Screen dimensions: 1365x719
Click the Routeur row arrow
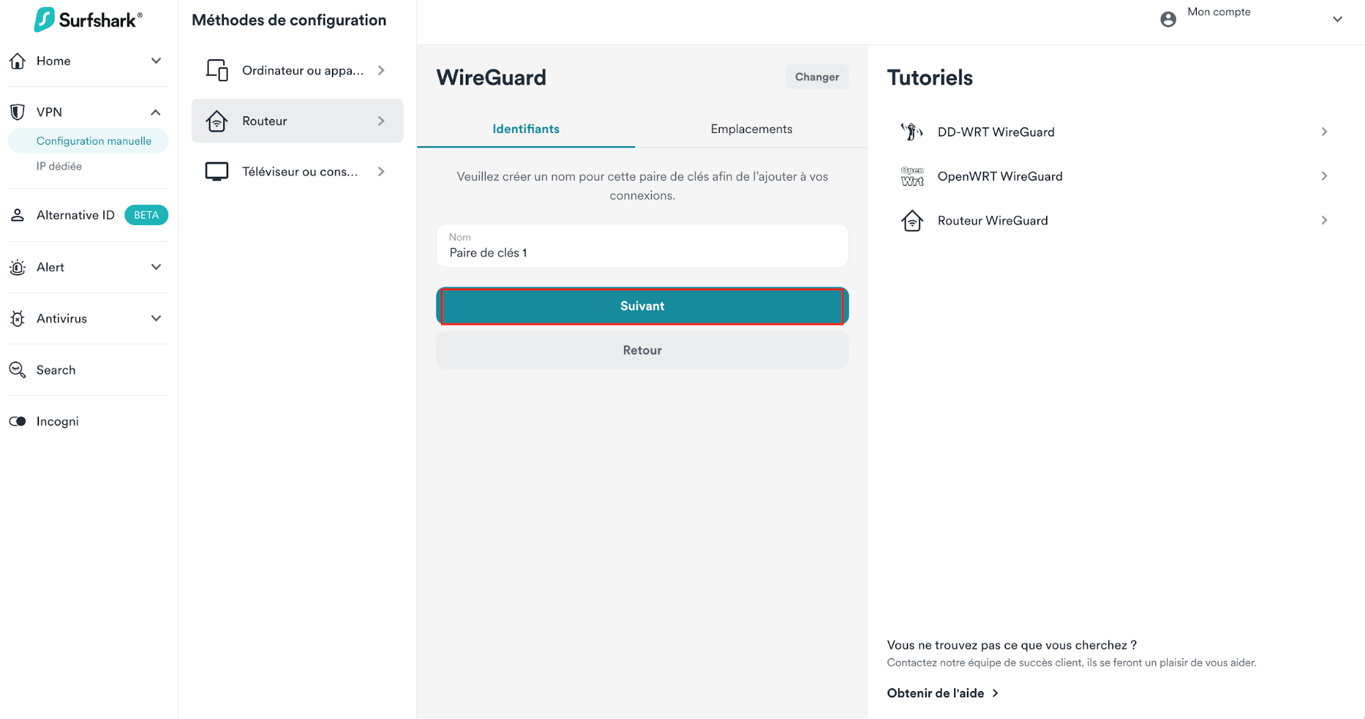tap(381, 121)
